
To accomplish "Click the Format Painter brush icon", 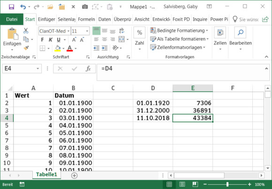I will click(26, 48).
